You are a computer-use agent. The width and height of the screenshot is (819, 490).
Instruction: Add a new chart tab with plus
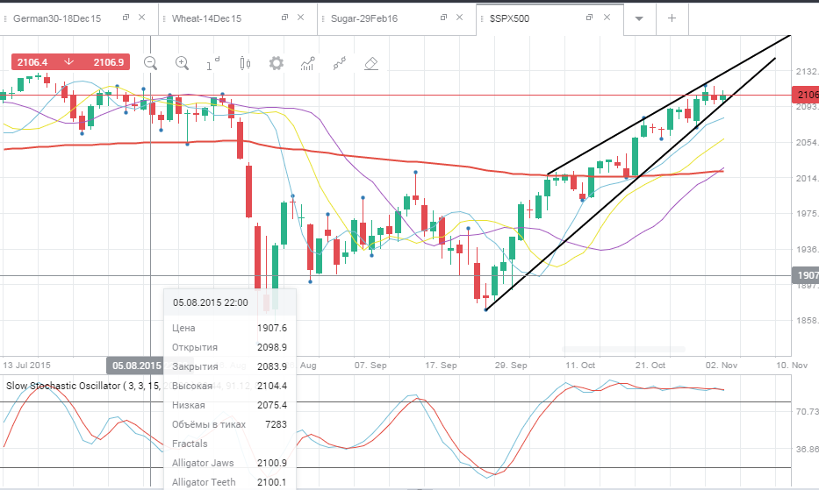[672, 18]
